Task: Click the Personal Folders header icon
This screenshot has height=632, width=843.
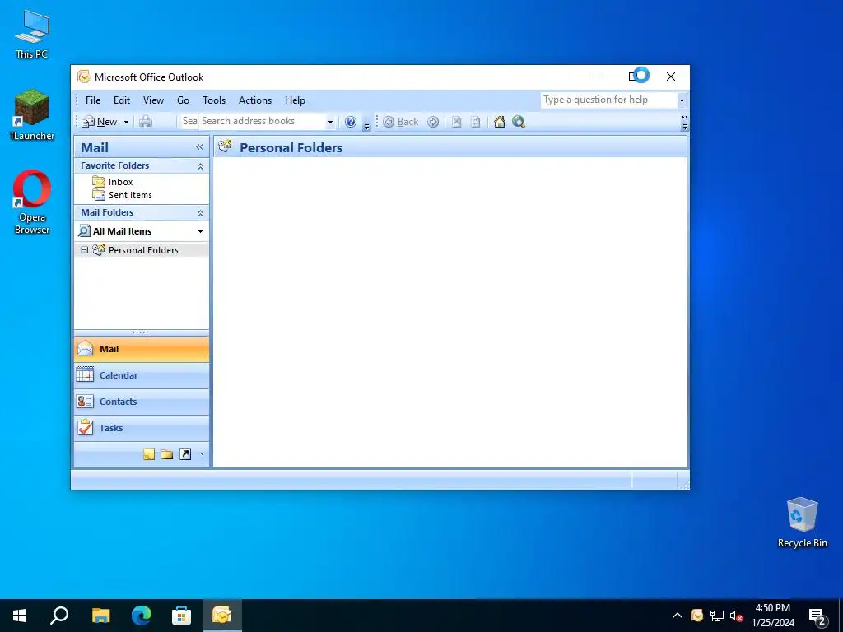Action: click(225, 146)
